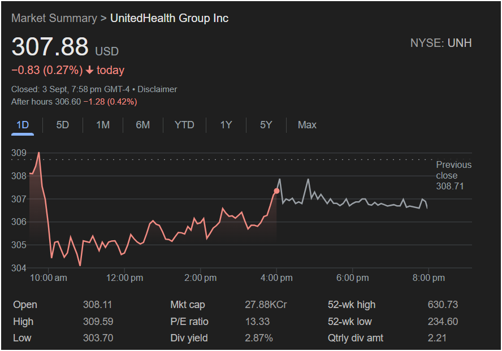Click the after-hours line end at 8:00 pm

(x=427, y=208)
